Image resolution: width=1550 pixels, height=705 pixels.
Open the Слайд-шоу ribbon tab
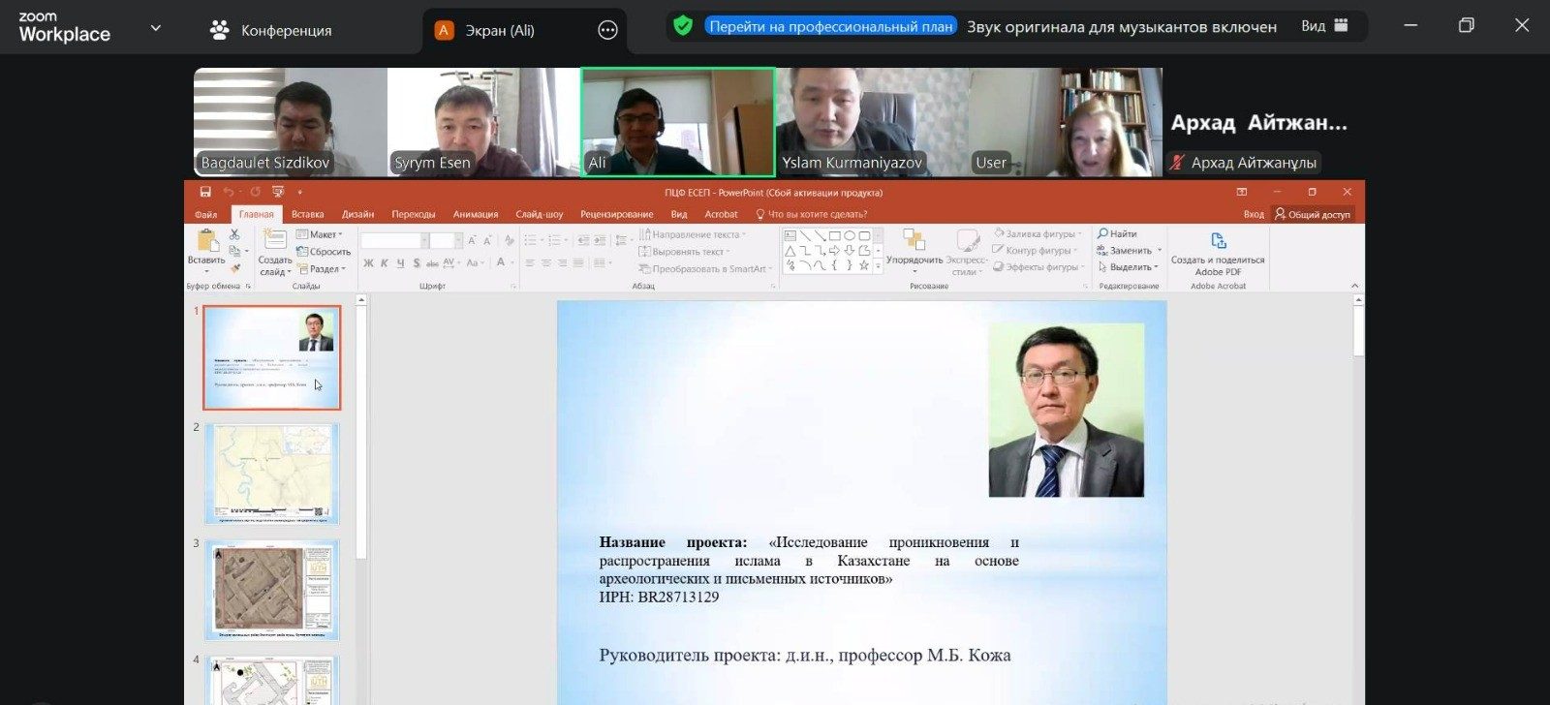pos(539,214)
